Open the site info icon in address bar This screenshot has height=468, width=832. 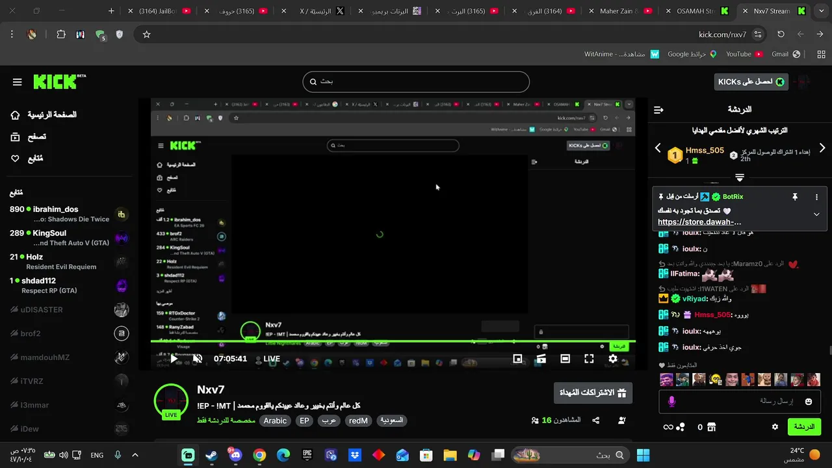pyautogui.click(x=758, y=34)
